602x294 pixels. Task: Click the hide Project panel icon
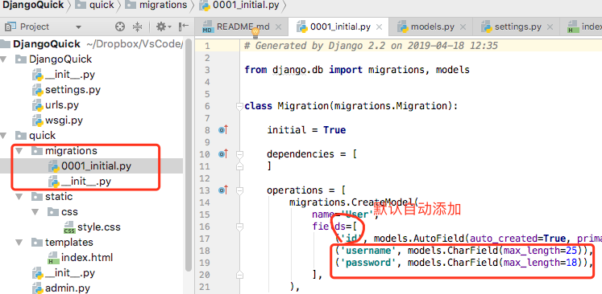point(184,27)
